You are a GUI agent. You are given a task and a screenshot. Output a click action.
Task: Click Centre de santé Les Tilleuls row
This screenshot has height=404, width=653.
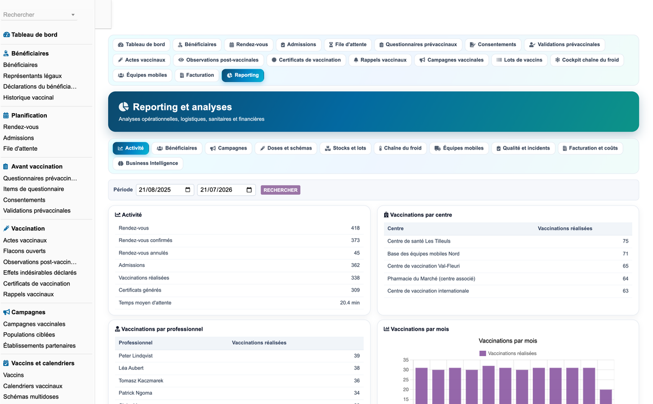click(x=508, y=241)
